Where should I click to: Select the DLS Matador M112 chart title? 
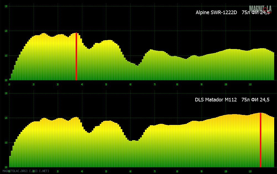pos(216,100)
